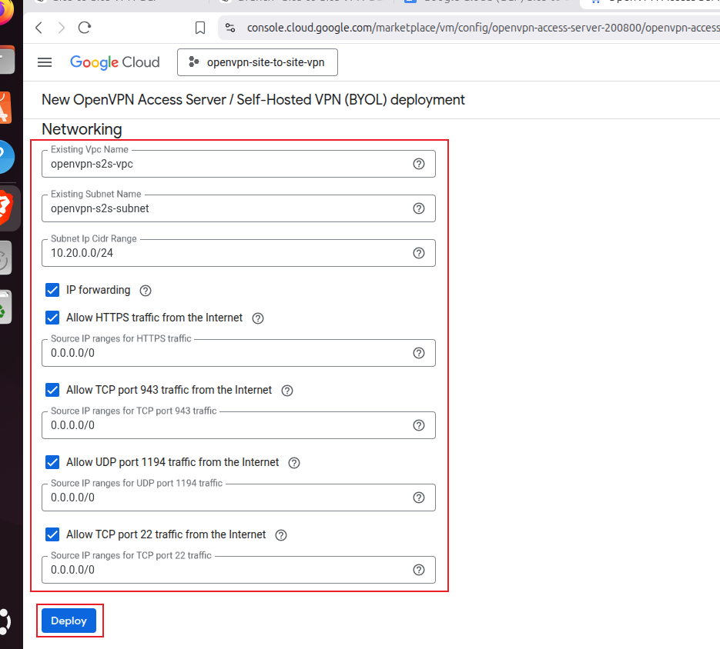Open the Help icon in the dock
The height and width of the screenshot is (649, 720).
click(x=5, y=157)
